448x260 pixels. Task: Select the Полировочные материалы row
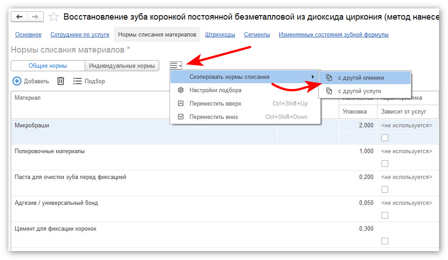(x=225, y=157)
